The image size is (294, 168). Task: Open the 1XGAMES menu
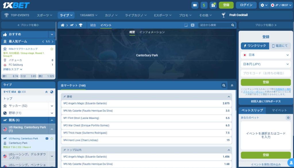tap(89, 15)
